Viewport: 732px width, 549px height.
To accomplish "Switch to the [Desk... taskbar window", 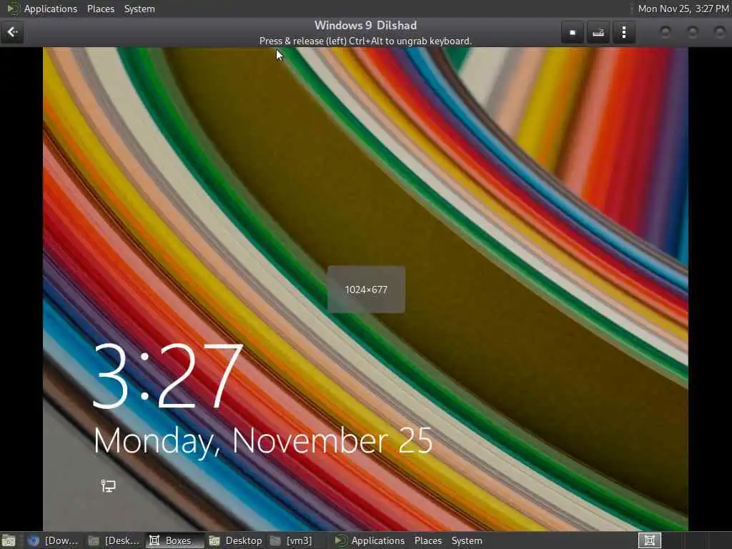I will tap(114, 540).
